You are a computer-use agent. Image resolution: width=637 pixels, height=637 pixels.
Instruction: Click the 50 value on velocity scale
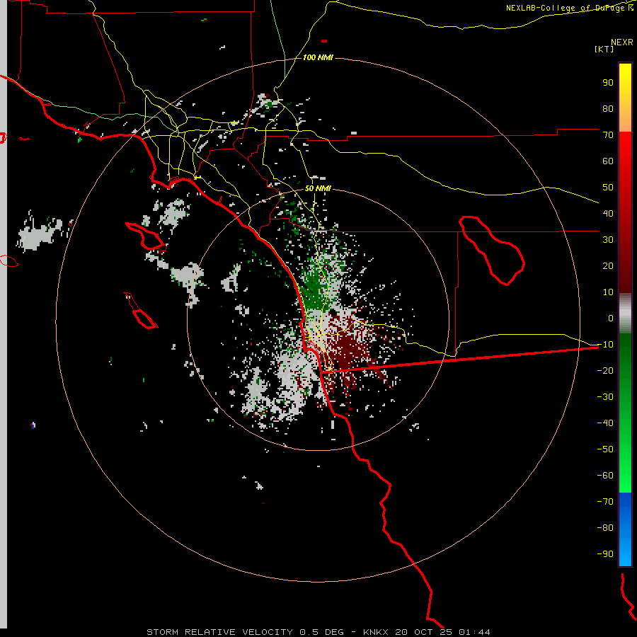[x=608, y=188]
